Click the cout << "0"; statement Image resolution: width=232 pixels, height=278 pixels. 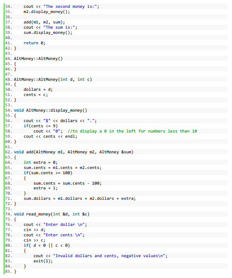[x=48, y=131]
